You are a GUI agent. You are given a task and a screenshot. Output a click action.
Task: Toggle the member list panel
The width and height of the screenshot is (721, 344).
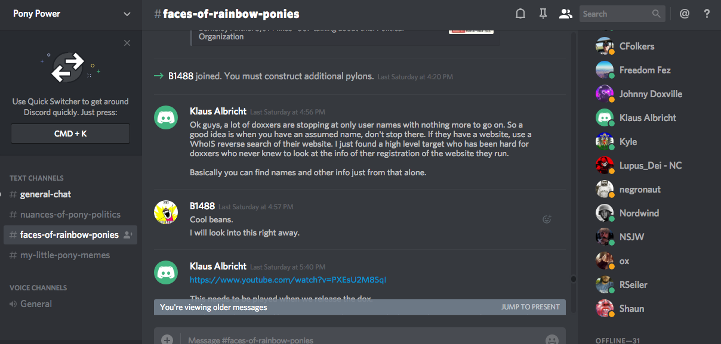click(565, 14)
